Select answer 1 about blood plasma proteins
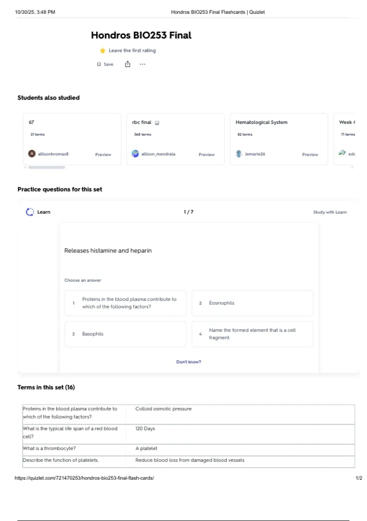The width and height of the screenshot is (367, 521). point(125,303)
